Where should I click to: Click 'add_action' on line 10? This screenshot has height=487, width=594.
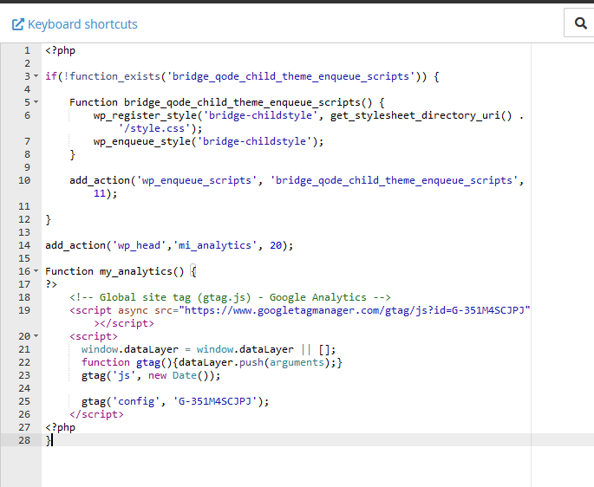point(100,180)
